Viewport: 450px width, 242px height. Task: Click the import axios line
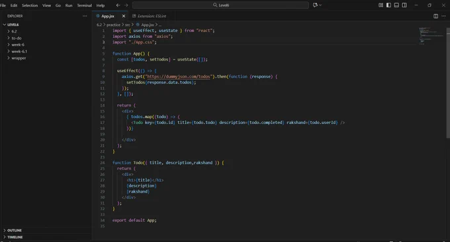point(142,36)
